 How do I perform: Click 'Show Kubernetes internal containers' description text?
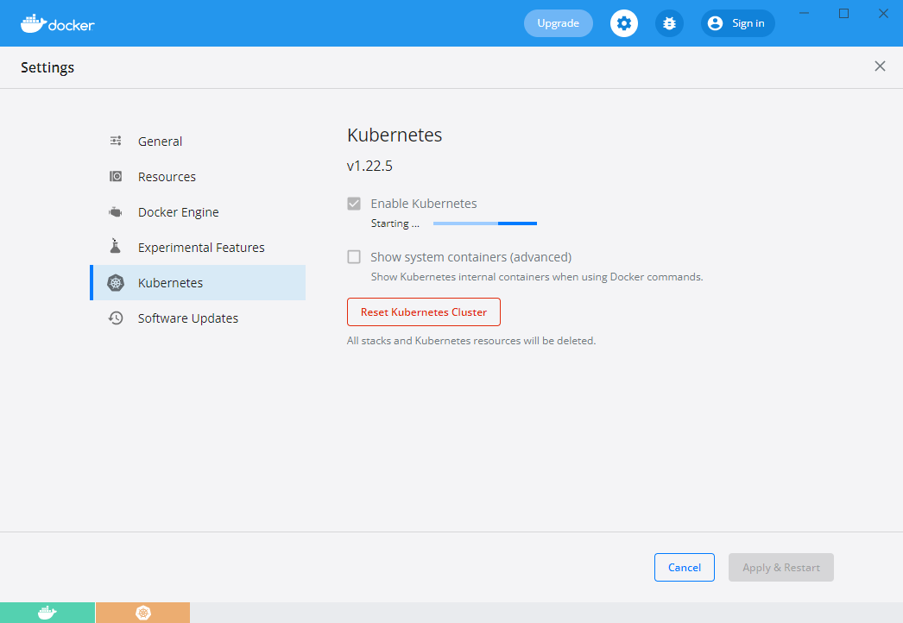point(537,277)
